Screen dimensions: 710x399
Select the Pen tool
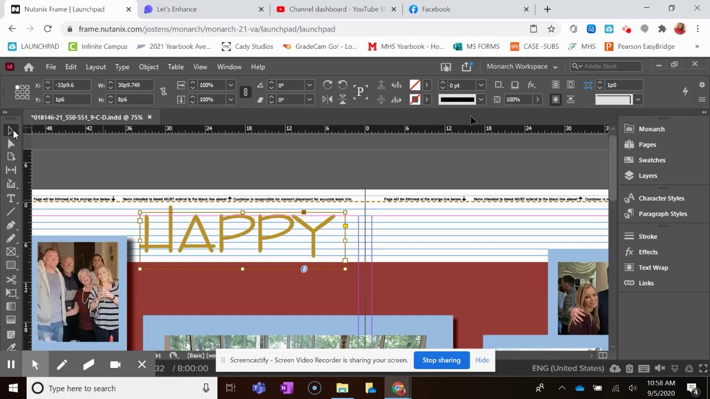pos(11,225)
